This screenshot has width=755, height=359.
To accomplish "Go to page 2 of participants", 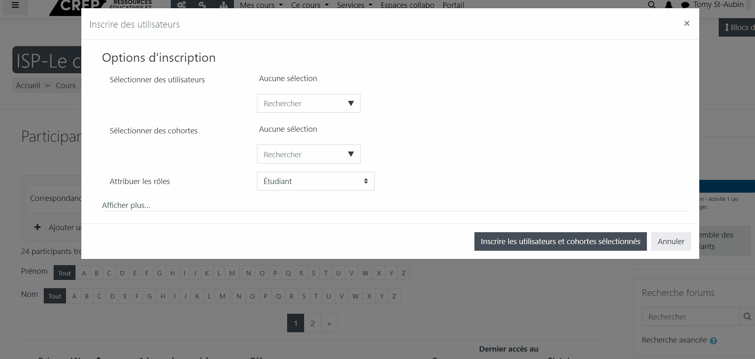I will pyautogui.click(x=312, y=323).
